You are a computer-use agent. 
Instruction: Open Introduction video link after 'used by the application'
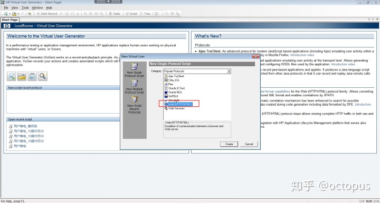click(343, 64)
